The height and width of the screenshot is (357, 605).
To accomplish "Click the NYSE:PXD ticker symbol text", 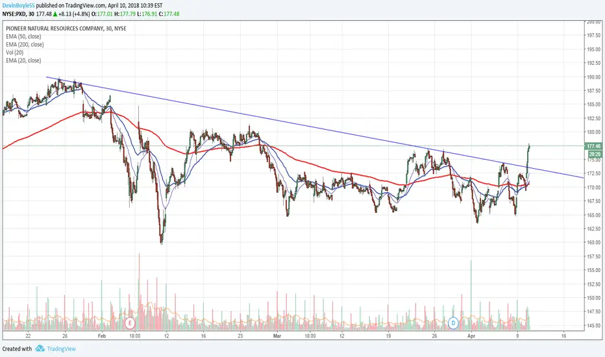I will [14, 14].
